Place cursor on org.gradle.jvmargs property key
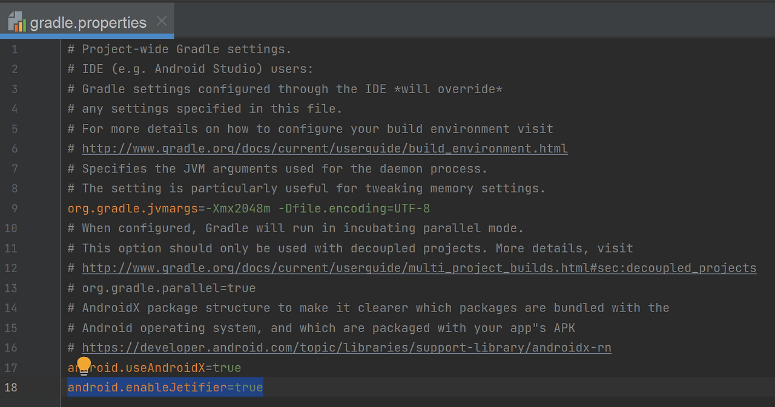775x407 pixels. pos(133,209)
